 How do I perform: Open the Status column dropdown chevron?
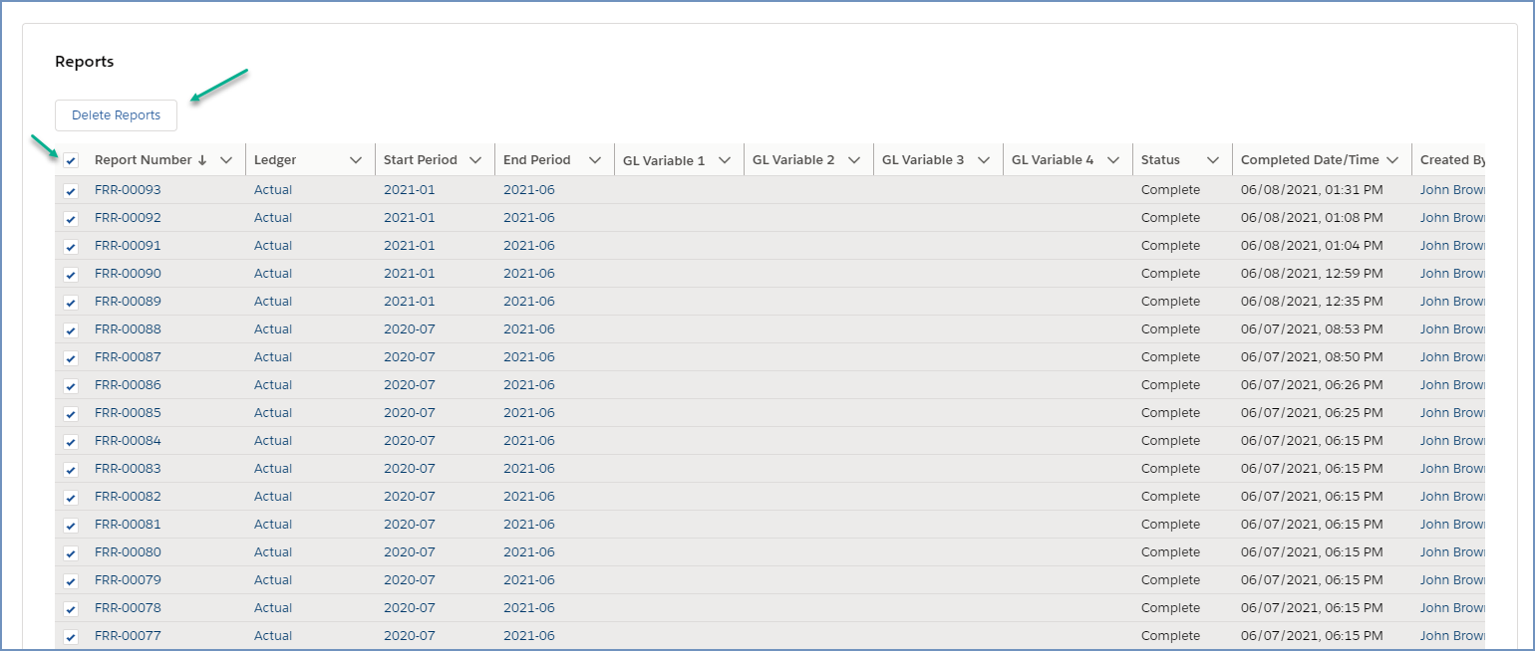pyautogui.click(x=1213, y=160)
